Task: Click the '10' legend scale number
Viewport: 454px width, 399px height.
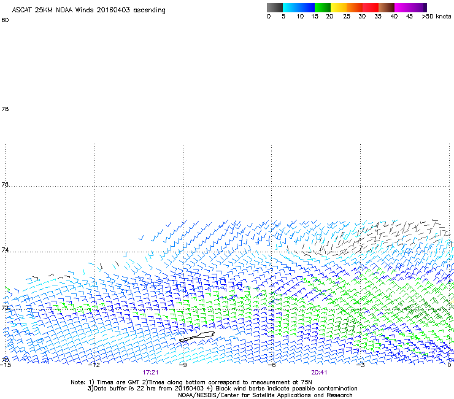Action: click(300, 17)
